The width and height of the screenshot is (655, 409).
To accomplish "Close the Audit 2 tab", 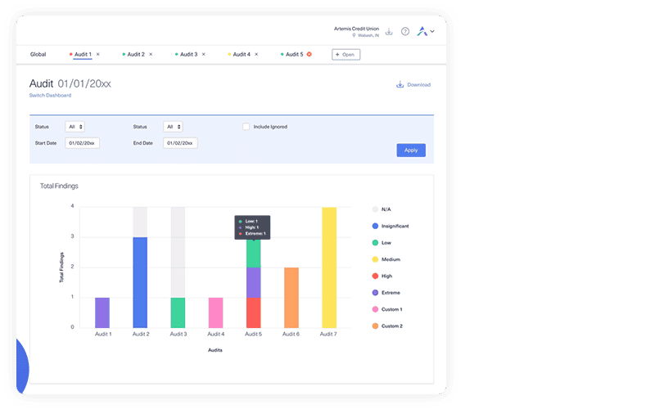I will click(151, 54).
